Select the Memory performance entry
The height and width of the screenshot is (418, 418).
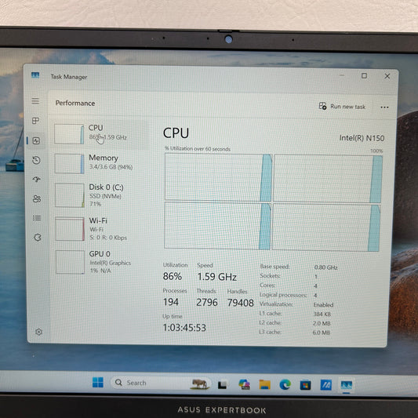(100, 163)
